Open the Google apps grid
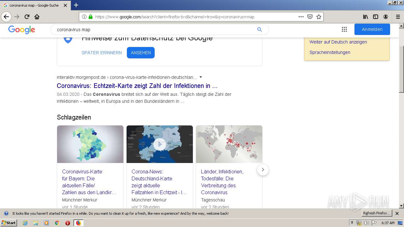 pos(344,29)
